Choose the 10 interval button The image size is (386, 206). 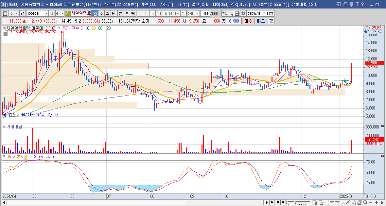pos(159,13)
